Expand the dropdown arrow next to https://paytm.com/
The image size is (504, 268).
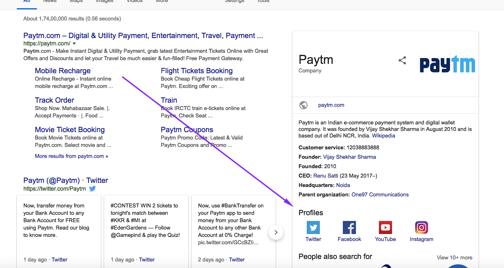[x=74, y=44]
